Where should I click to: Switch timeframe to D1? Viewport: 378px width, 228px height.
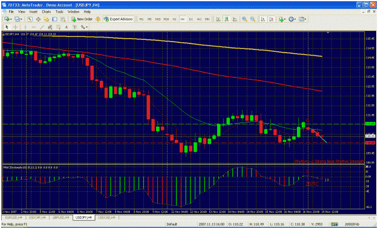click(x=191, y=19)
